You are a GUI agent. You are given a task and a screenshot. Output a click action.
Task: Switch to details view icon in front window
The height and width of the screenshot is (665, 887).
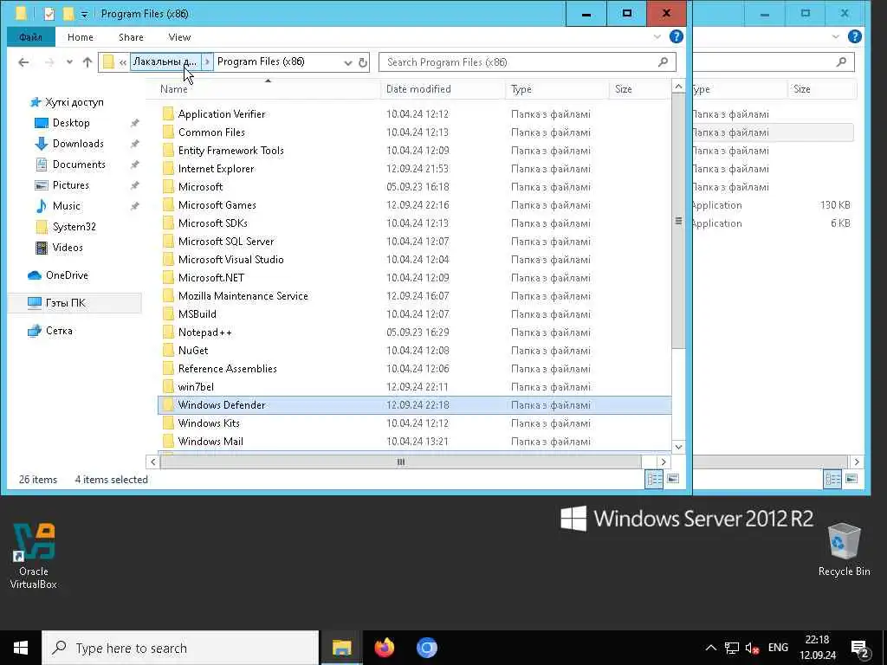coord(654,479)
